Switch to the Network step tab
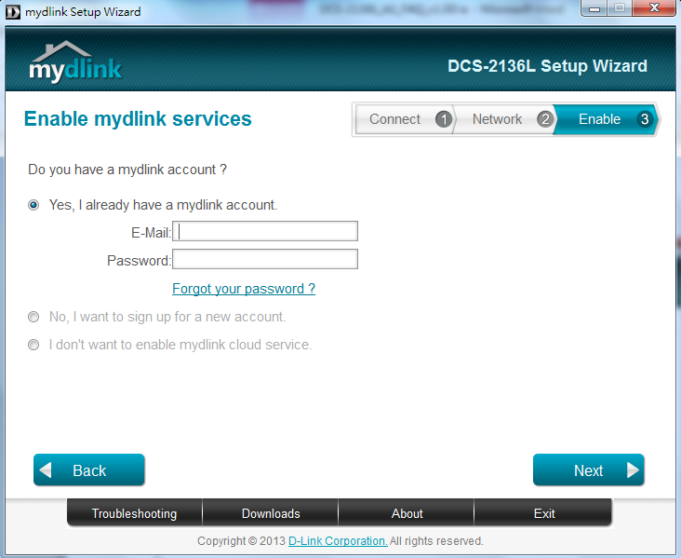Screen dimensions: 681x558 pyautogui.click(x=497, y=119)
